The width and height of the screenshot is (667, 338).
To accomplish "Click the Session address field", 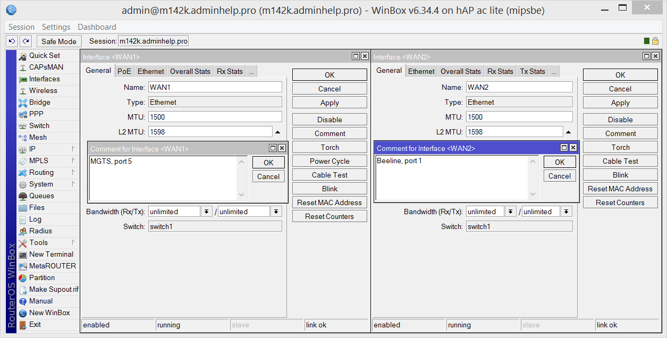I will 153,41.
